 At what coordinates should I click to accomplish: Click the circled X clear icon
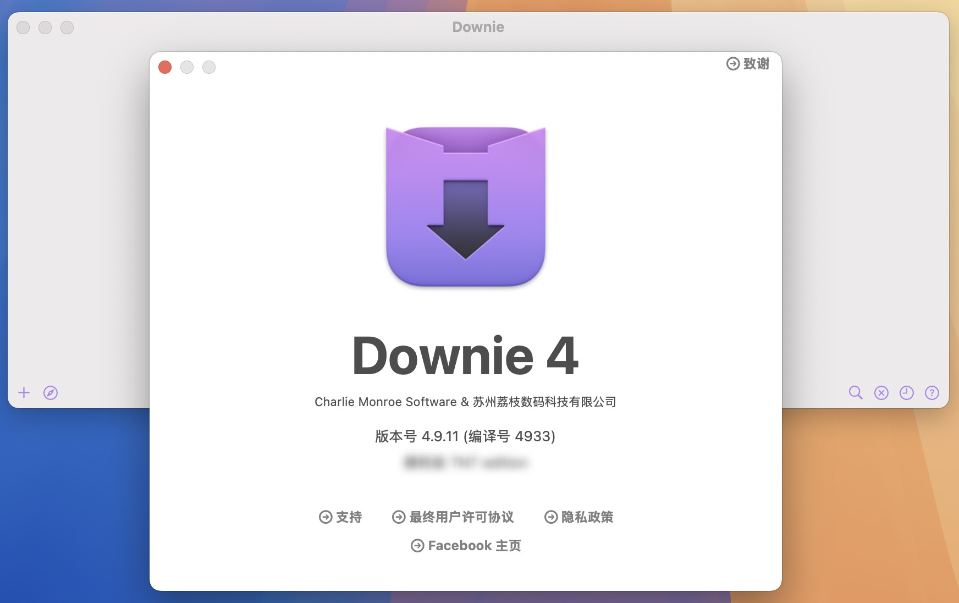881,393
